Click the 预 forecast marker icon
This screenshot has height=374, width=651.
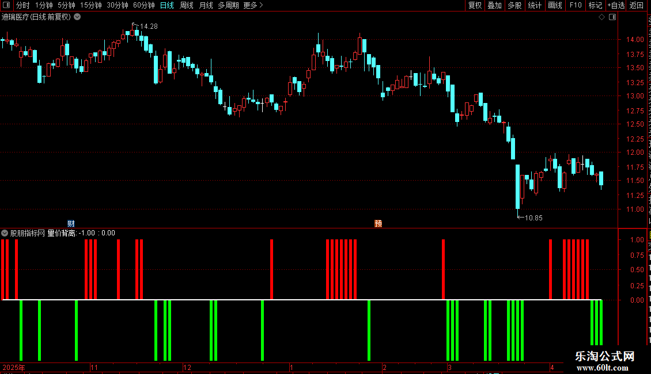click(x=379, y=223)
